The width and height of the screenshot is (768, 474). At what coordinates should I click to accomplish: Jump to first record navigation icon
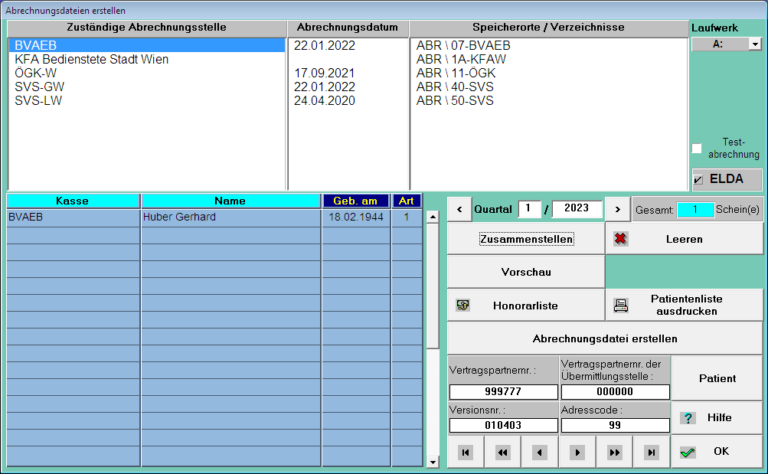tap(465, 453)
